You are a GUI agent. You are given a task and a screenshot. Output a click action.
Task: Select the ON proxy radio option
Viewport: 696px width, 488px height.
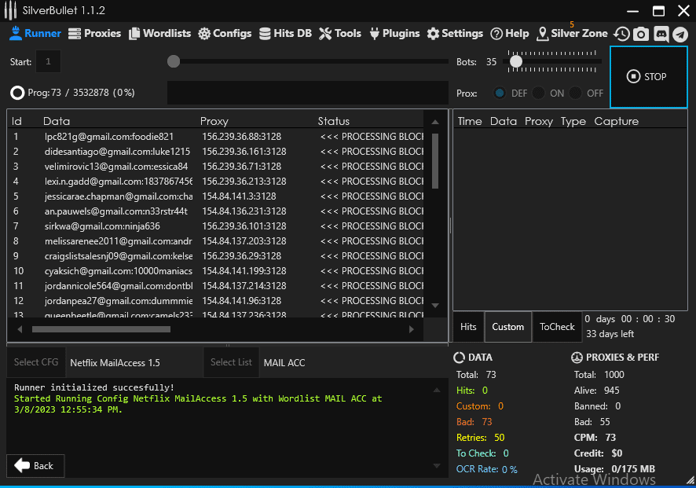point(538,93)
